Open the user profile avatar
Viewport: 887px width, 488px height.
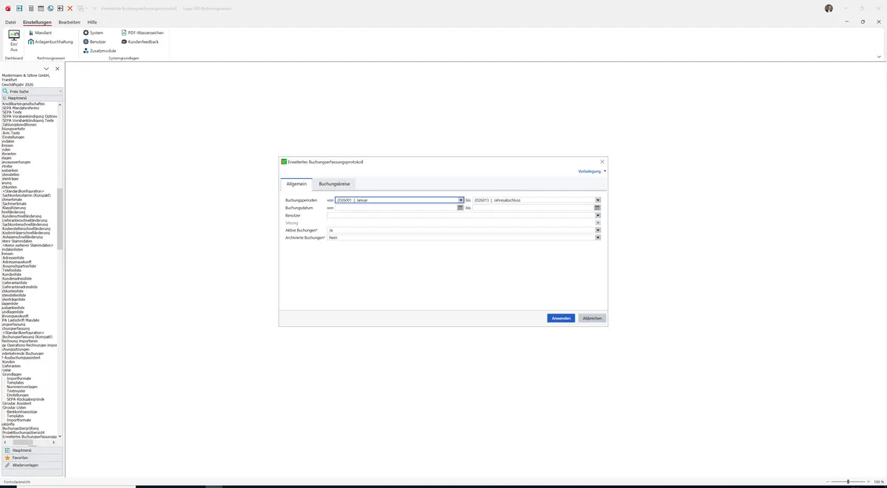pyautogui.click(x=829, y=8)
